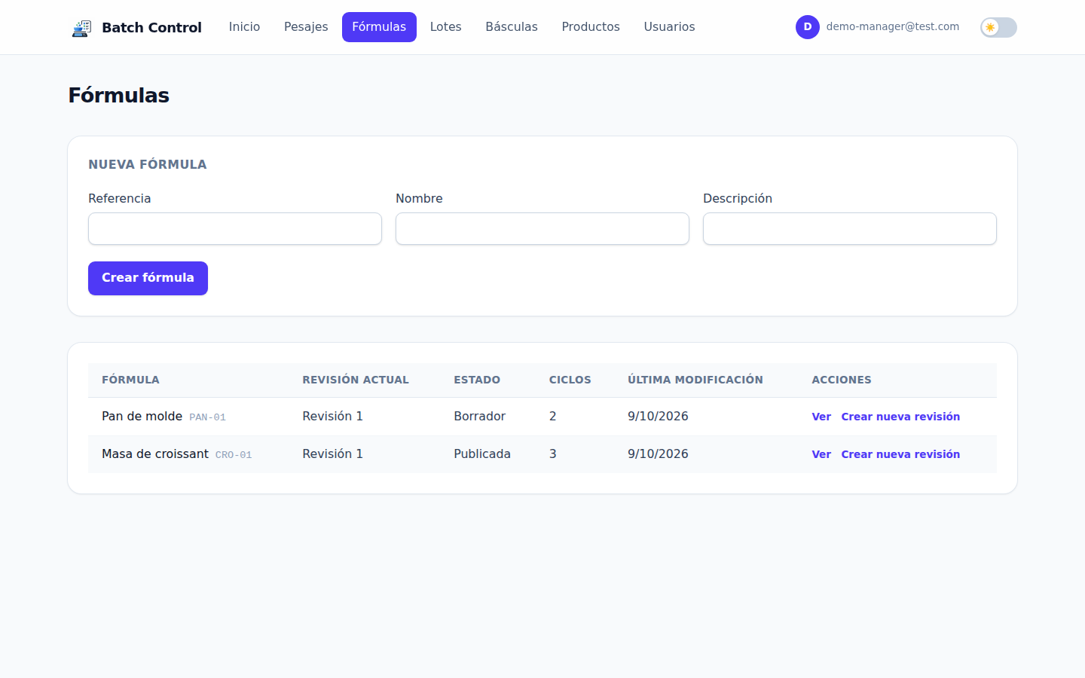This screenshot has height=678, width=1085.
Task: Click Revisión 1 in Pan de molde row
Action: point(332,416)
